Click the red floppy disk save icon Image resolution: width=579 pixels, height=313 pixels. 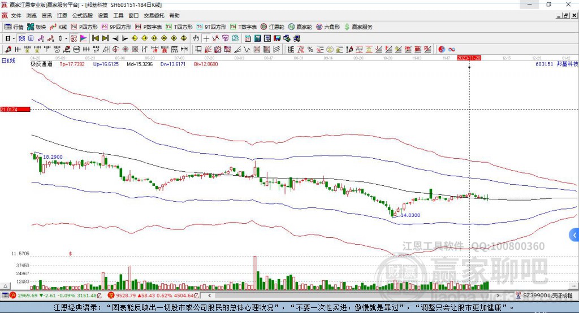[277, 38]
